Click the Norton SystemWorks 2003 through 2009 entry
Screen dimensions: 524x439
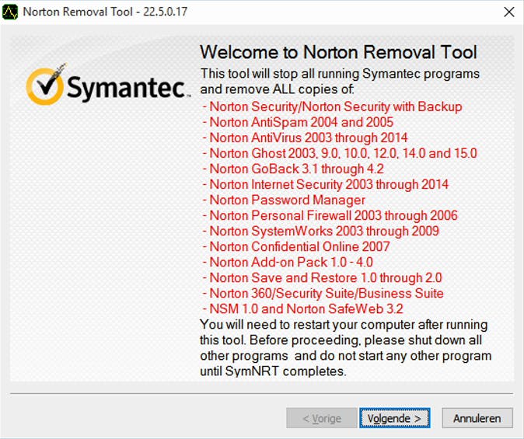[x=323, y=231]
